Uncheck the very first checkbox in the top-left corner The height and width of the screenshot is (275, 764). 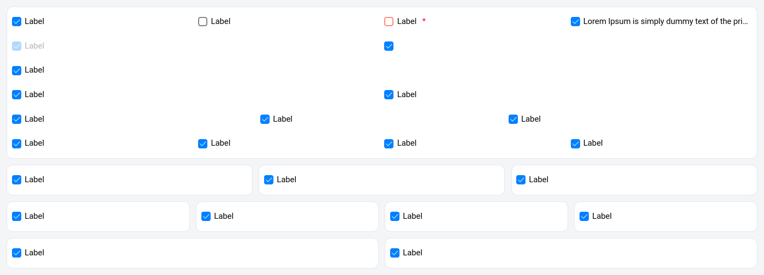17,22
